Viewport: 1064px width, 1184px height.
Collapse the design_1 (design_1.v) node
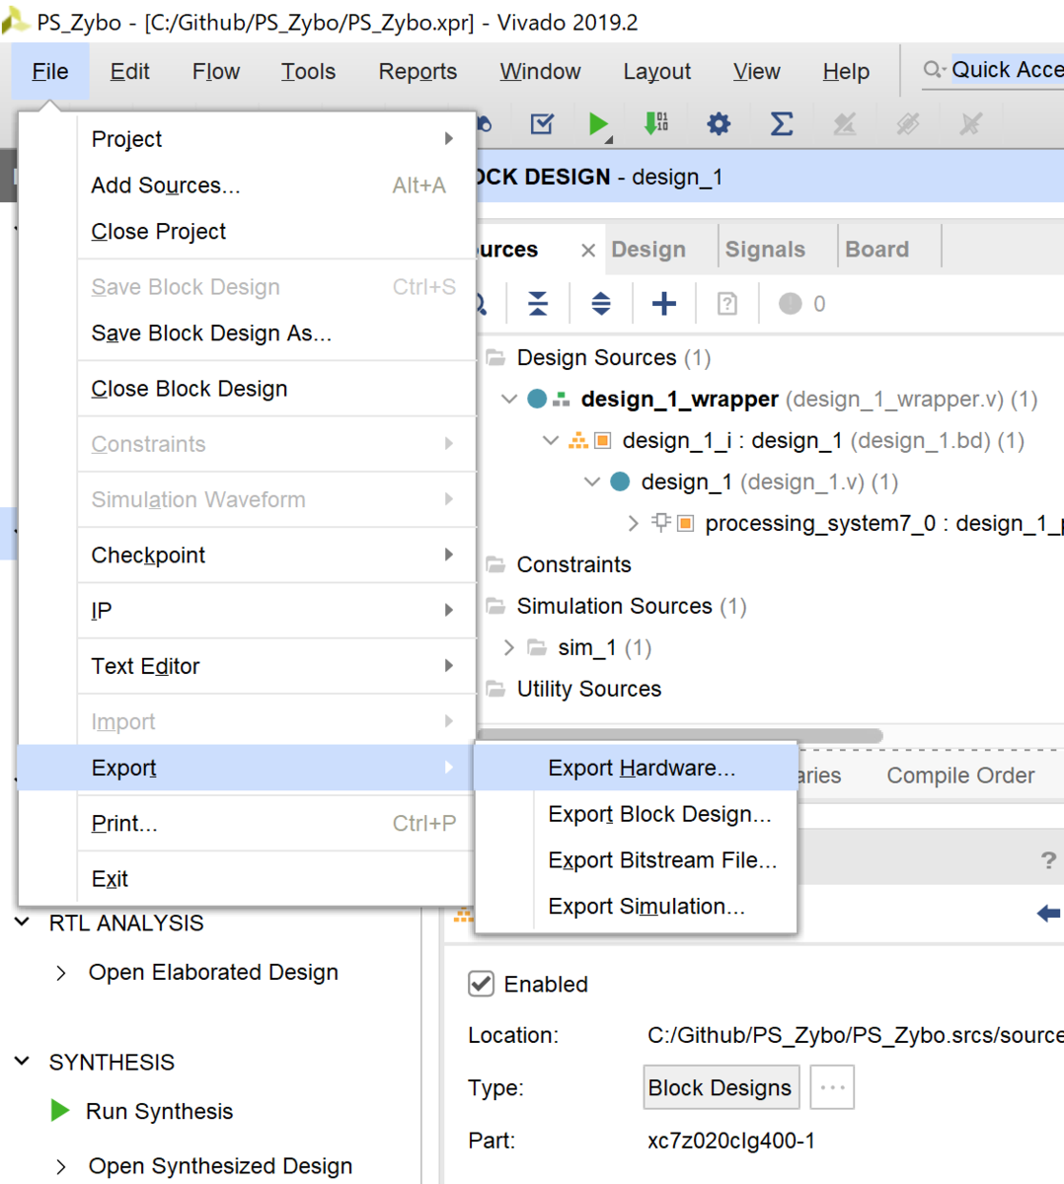592,481
